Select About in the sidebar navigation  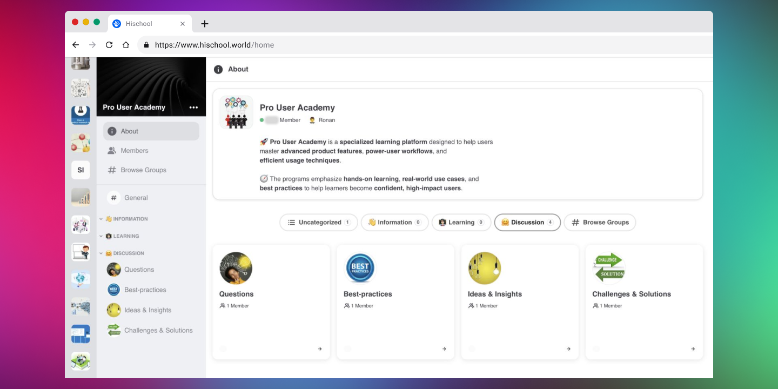[x=151, y=131]
